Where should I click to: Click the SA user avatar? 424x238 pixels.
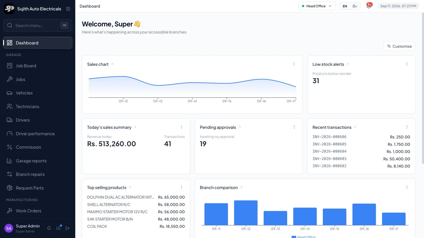point(9,228)
